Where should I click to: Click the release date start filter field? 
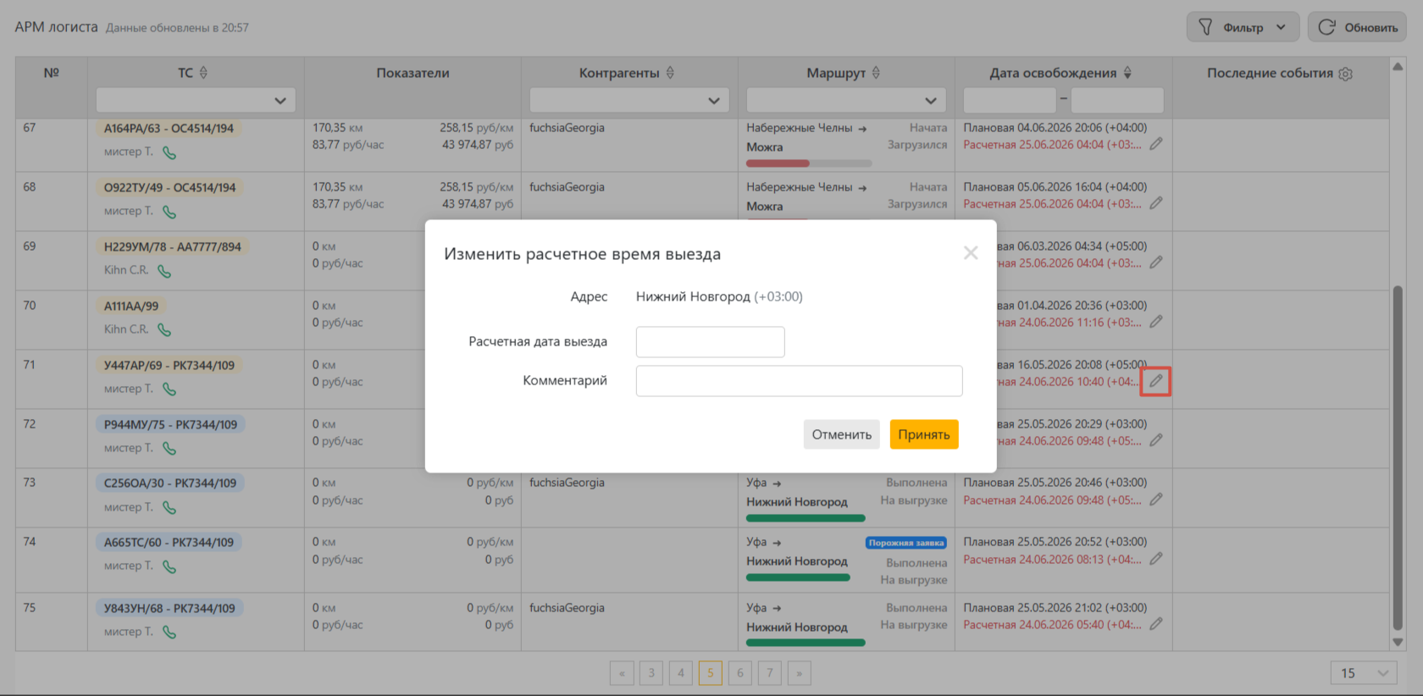click(x=1010, y=100)
